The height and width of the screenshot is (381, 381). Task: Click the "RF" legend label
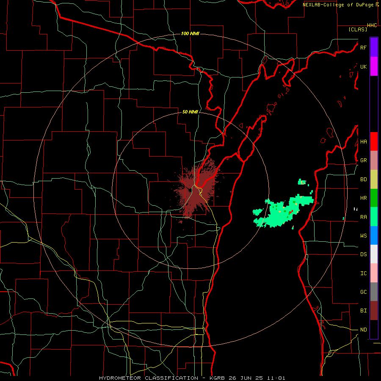(363, 47)
